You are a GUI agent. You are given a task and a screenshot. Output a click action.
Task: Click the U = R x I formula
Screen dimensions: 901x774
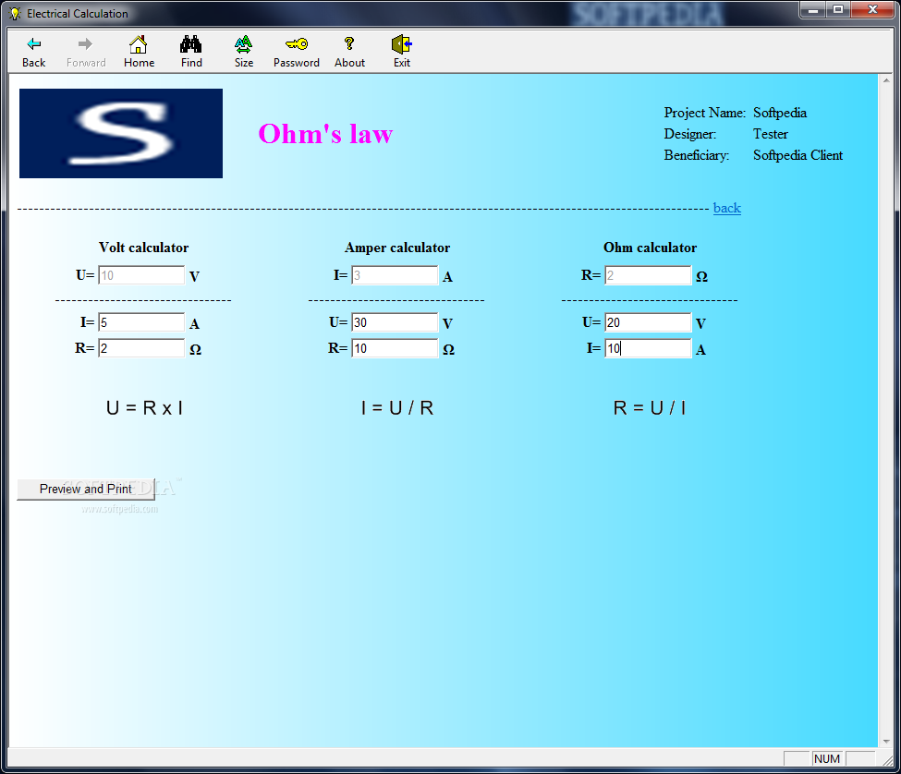coord(144,408)
